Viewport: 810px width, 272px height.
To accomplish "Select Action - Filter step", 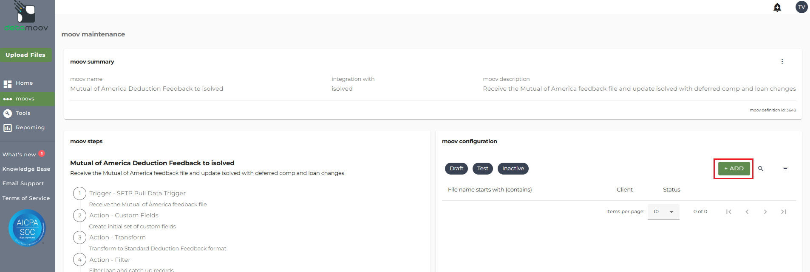I will click(x=110, y=260).
